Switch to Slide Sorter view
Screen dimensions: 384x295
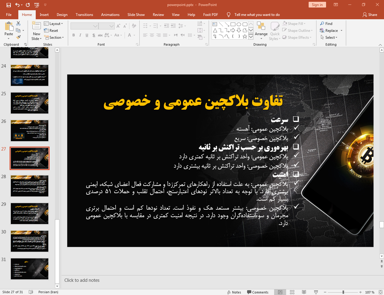292,292
